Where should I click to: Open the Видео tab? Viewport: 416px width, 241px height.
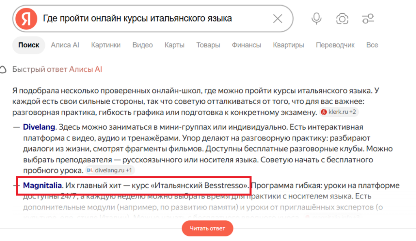(143, 45)
